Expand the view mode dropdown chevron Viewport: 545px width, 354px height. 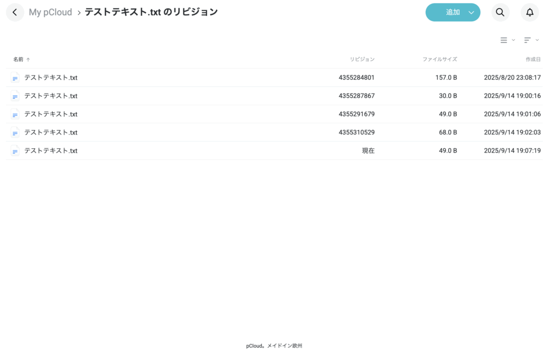(x=512, y=40)
